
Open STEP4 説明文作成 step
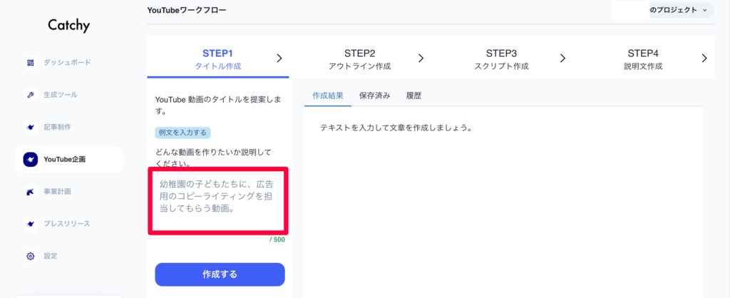(x=643, y=58)
